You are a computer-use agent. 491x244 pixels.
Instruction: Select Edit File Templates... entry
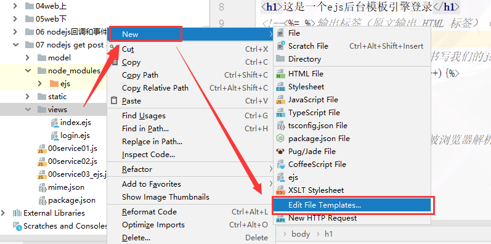pyautogui.click(x=352, y=205)
